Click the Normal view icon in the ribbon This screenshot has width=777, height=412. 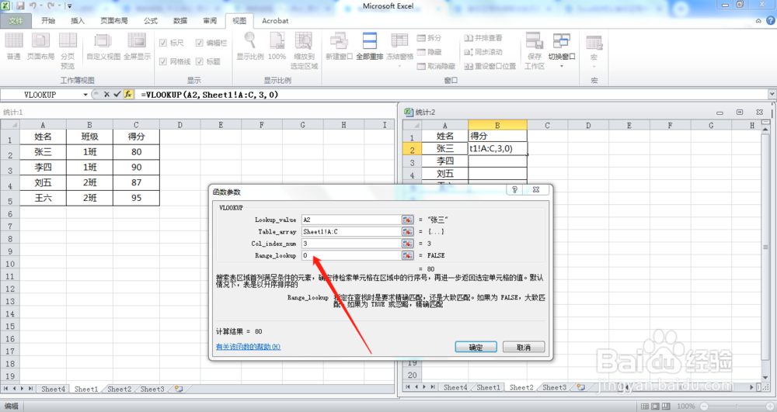click(13, 46)
